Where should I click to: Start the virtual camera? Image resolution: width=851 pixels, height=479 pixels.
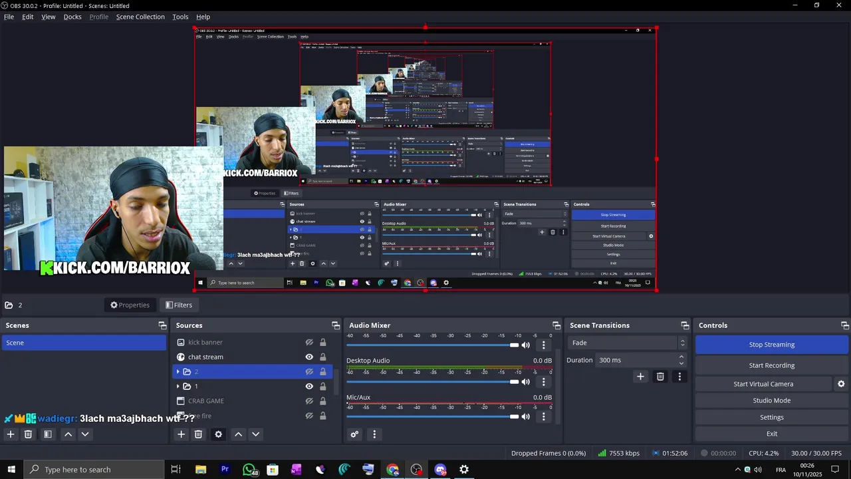click(763, 384)
